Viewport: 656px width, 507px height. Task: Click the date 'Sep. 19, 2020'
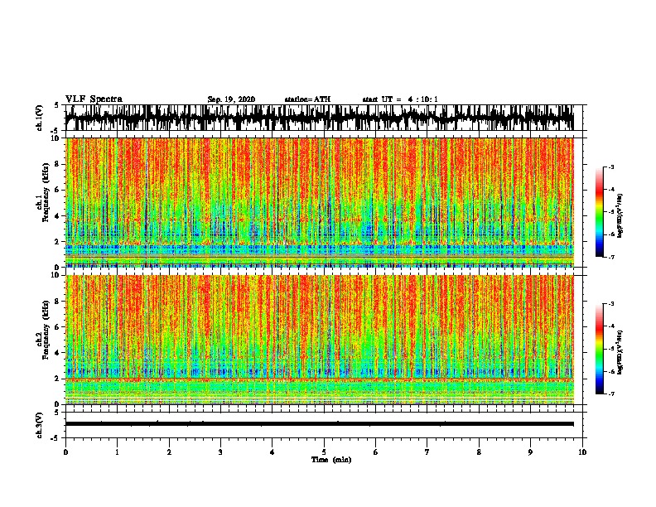231,99
